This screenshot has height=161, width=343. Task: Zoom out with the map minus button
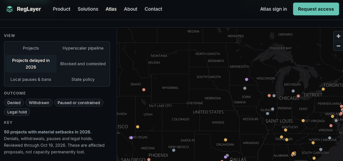click(339, 46)
